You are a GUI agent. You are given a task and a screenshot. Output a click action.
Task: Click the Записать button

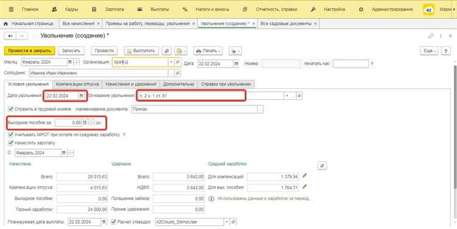[x=71, y=51]
